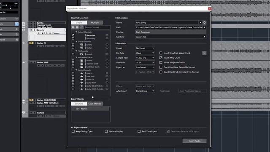
Task: Click the Guitars group channel icon
Action: point(81,48)
